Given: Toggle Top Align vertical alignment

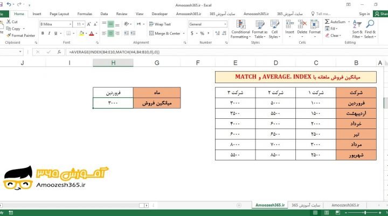Looking at the screenshot, I should pyautogui.click(x=104, y=24).
